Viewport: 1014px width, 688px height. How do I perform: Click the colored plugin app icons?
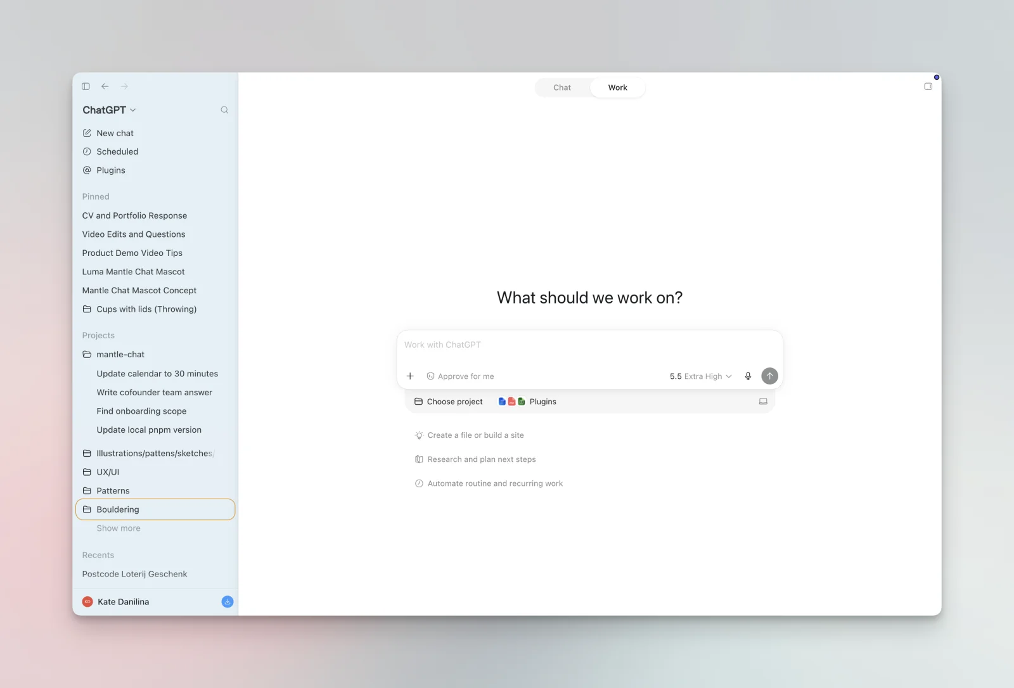pyautogui.click(x=511, y=402)
